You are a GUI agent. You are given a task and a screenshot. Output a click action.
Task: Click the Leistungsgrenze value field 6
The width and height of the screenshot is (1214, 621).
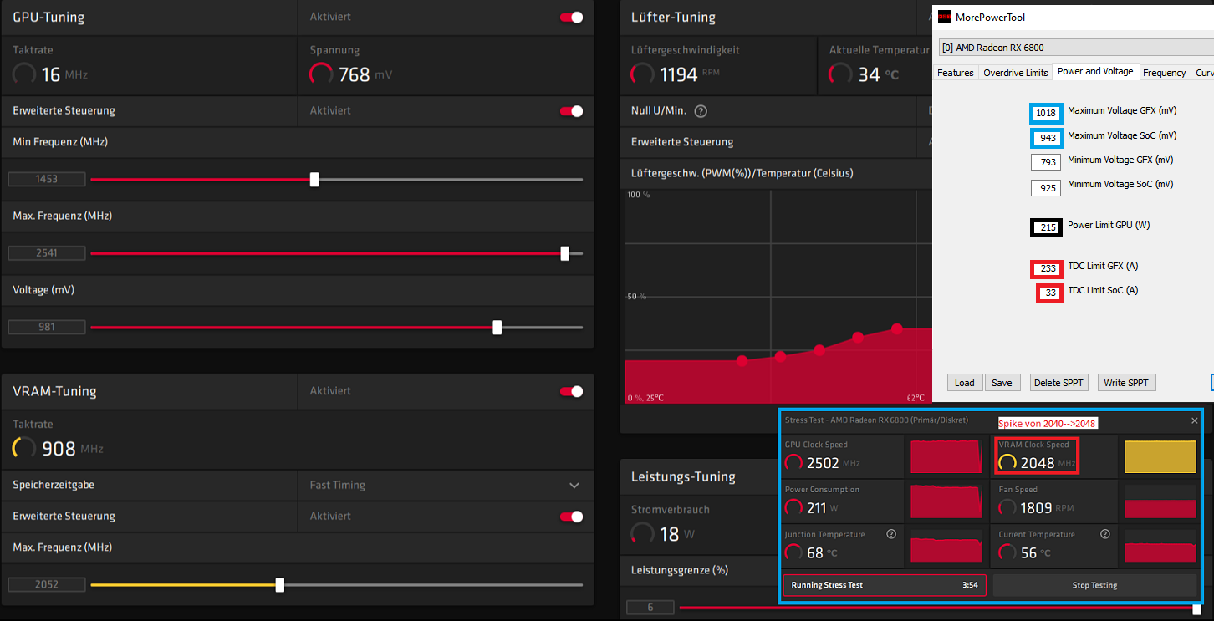pyautogui.click(x=650, y=608)
